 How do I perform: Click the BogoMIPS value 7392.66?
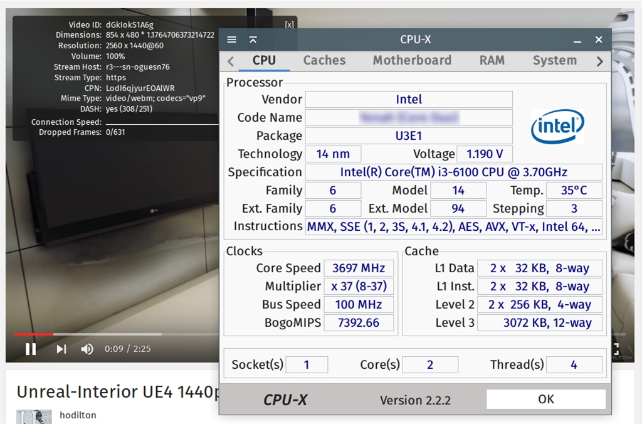[359, 323]
